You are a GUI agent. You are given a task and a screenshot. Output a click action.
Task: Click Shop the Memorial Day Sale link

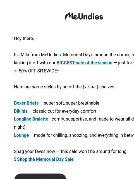[45, 159]
